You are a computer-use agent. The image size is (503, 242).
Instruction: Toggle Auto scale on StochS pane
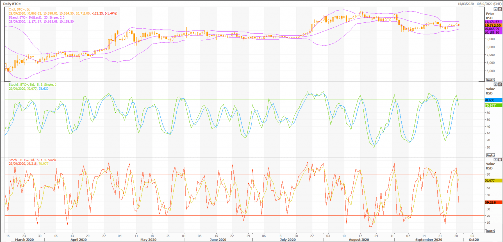(x=489, y=155)
